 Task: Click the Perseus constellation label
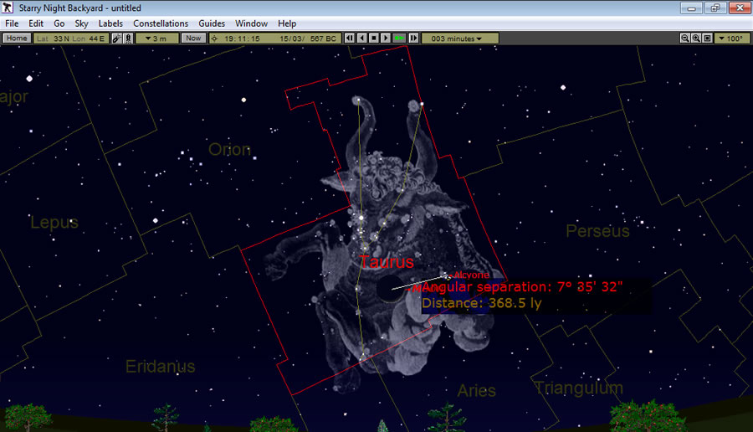(598, 231)
